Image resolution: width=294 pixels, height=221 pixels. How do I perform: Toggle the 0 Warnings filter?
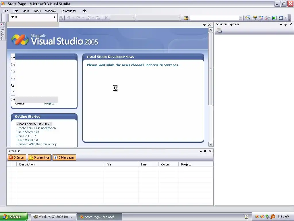(39, 157)
